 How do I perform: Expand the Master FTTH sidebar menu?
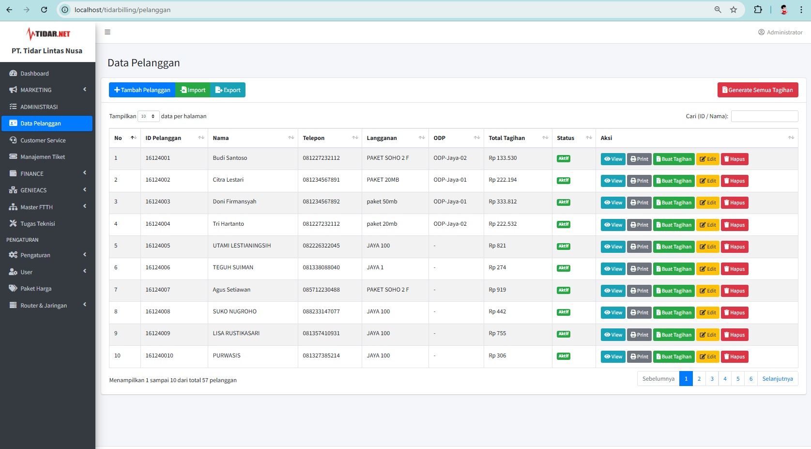click(x=47, y=207)
